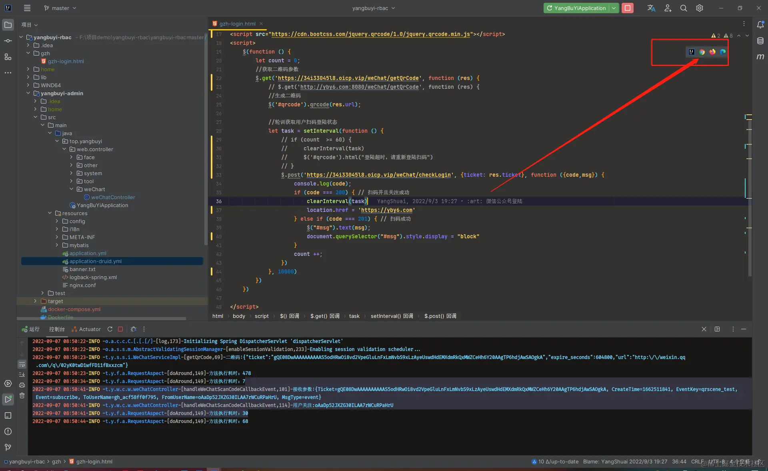Open the Problems tool window icon
768x471 pixels.
pyautogui.click(x=8, y=431)
